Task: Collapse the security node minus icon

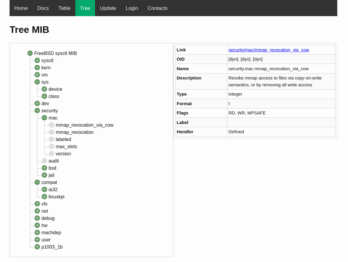Action: click(37, 111)
